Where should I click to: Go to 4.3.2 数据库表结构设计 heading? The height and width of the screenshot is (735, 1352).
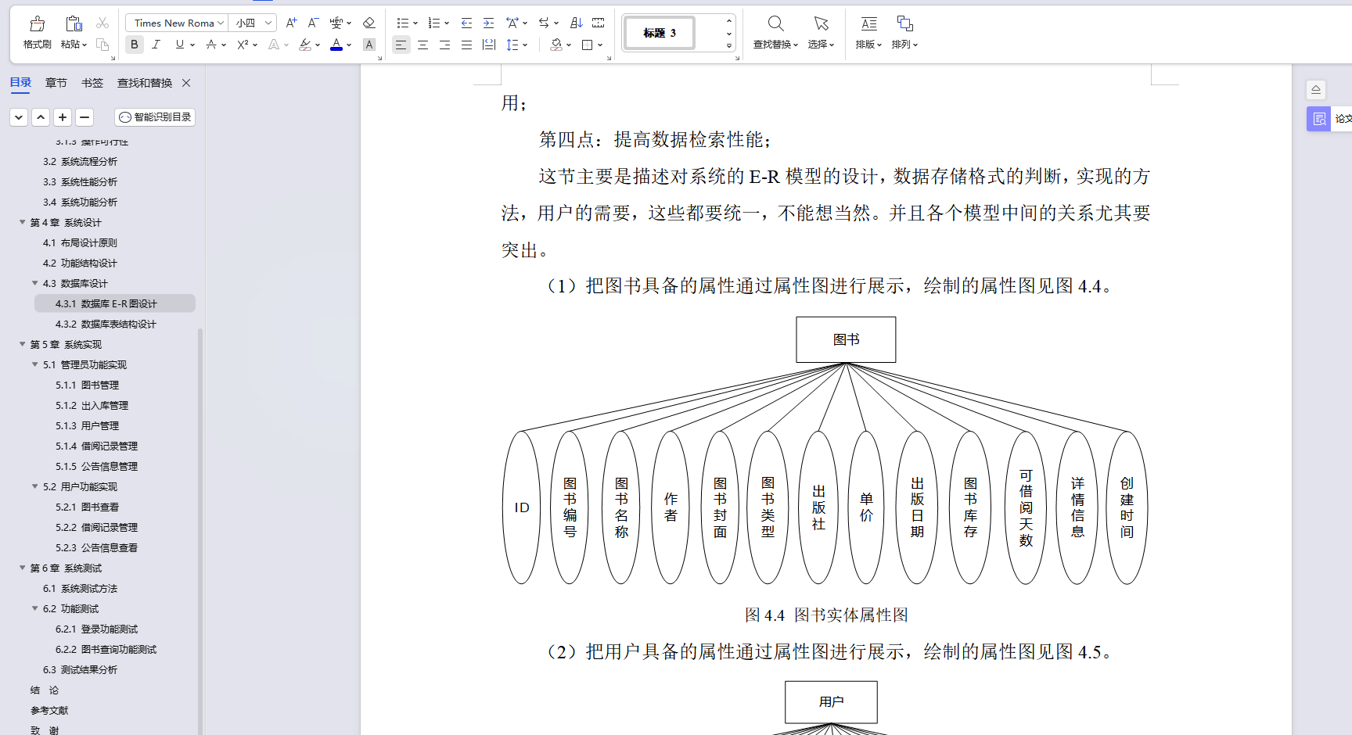106,324
